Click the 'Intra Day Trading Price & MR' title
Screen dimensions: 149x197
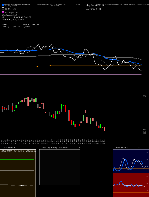pyautogui.click(x=55, y=147)
